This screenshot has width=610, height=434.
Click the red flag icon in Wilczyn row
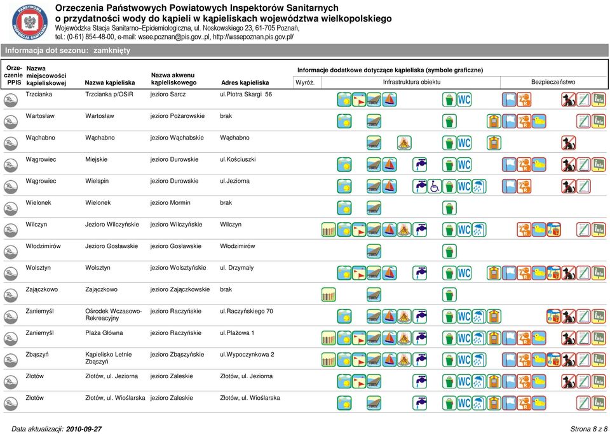point(359,230)
